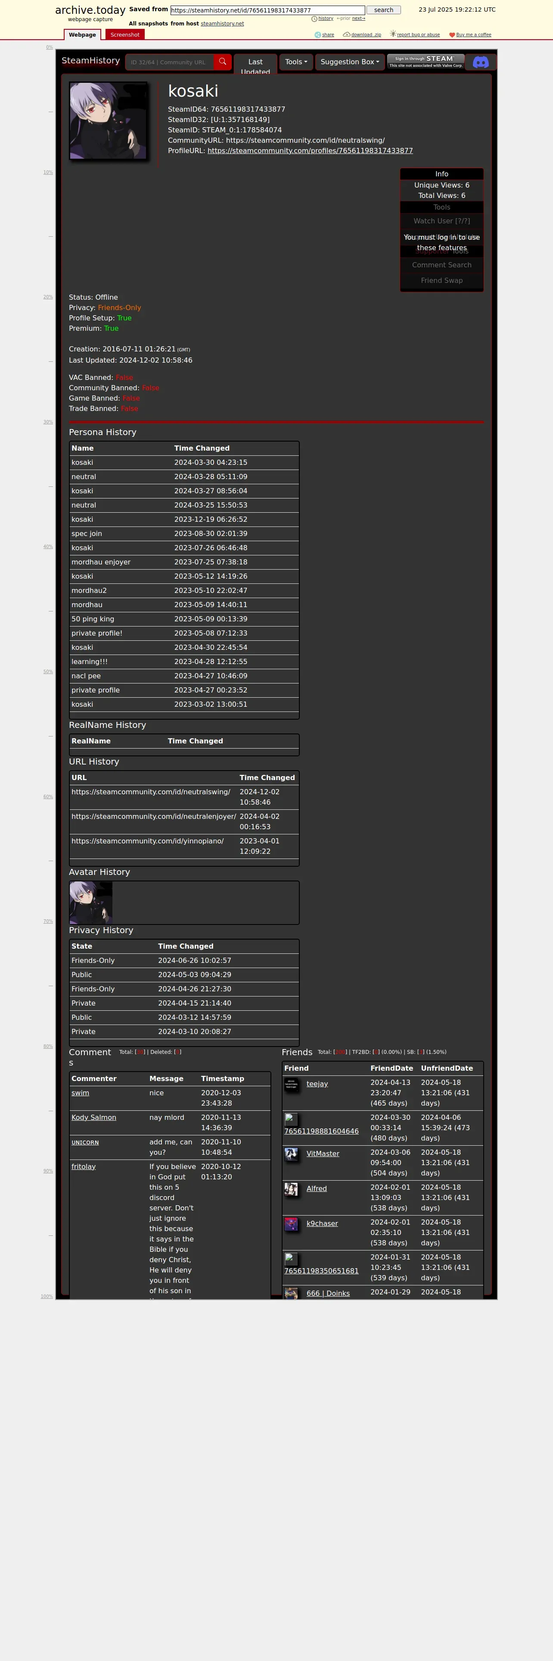Click the report bug icon
Viewport: 553px width, 1661px height.
[393, 34]
